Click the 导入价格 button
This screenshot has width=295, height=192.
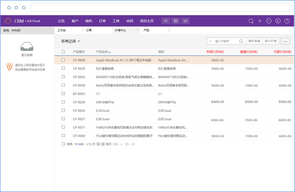(270, 41)
